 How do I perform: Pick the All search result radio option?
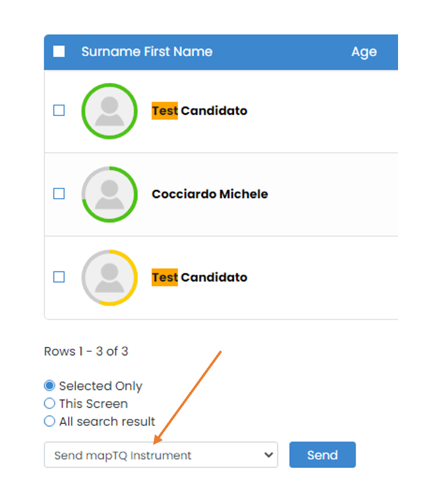pos(50,421)
